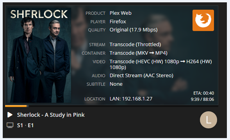Click the monitor TV show icon
The width and height of the screenshot is (230, 140).
tap(10, 125)
